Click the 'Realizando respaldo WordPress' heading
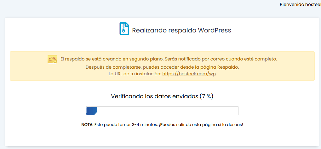321x149 pixels. coord(181,30)
